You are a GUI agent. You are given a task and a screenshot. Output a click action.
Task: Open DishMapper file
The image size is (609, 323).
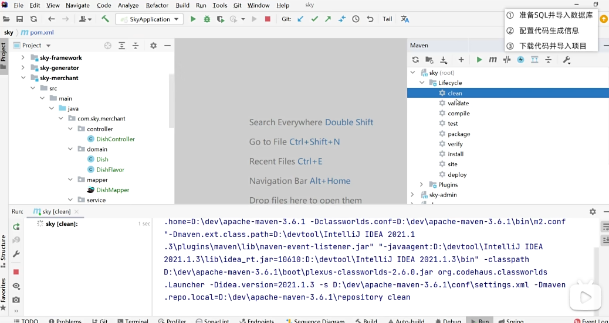(x=113, y=190)
